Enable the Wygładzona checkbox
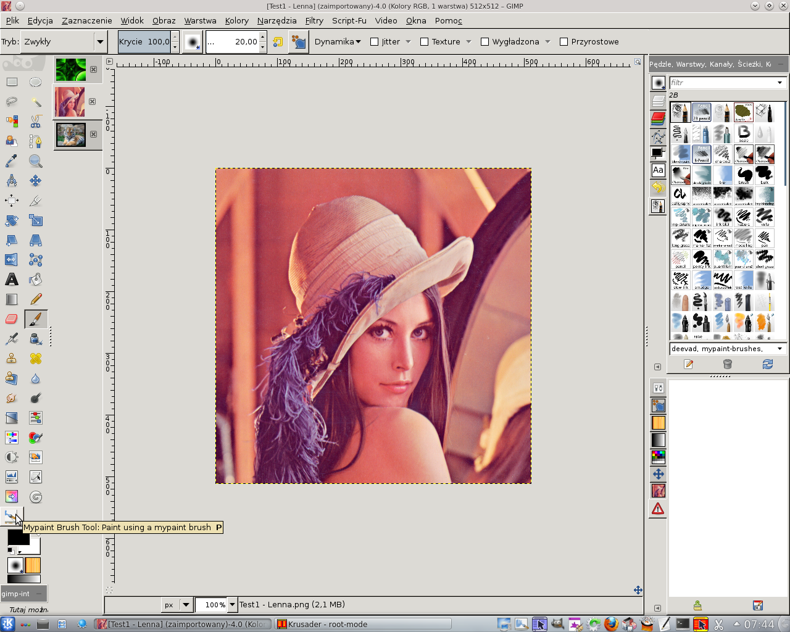This screenshot has width=790, height=632. click(484, 42)
